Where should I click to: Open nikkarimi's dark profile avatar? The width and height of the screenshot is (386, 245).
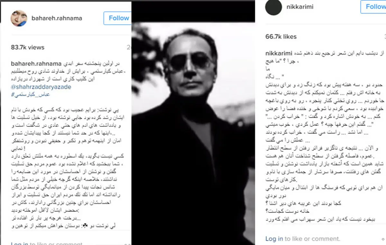pyautogui.click(x=273, y=7)
